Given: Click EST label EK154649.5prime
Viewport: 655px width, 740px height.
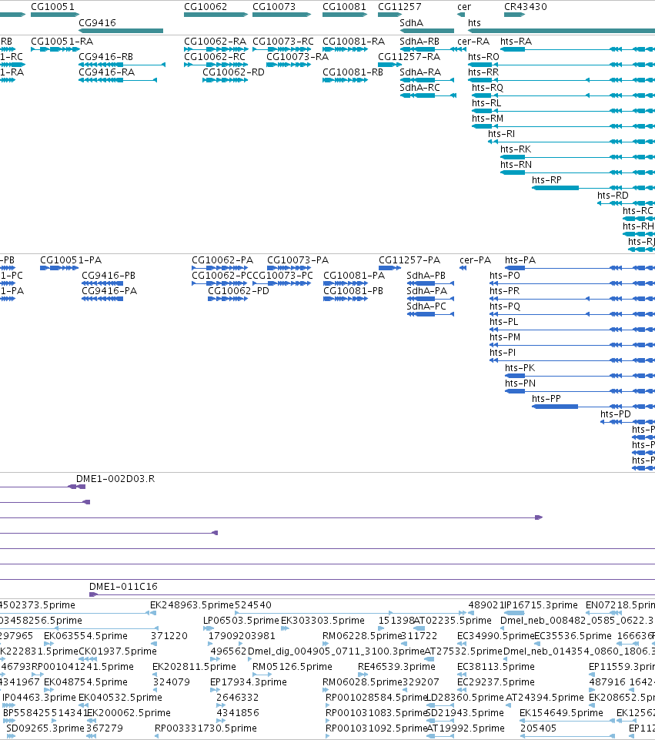Looking at the screenshot, I should pyautogui.click(x=561, y=712).
